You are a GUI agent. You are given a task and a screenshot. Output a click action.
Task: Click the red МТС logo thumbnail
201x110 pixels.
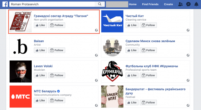click(21, 96)
